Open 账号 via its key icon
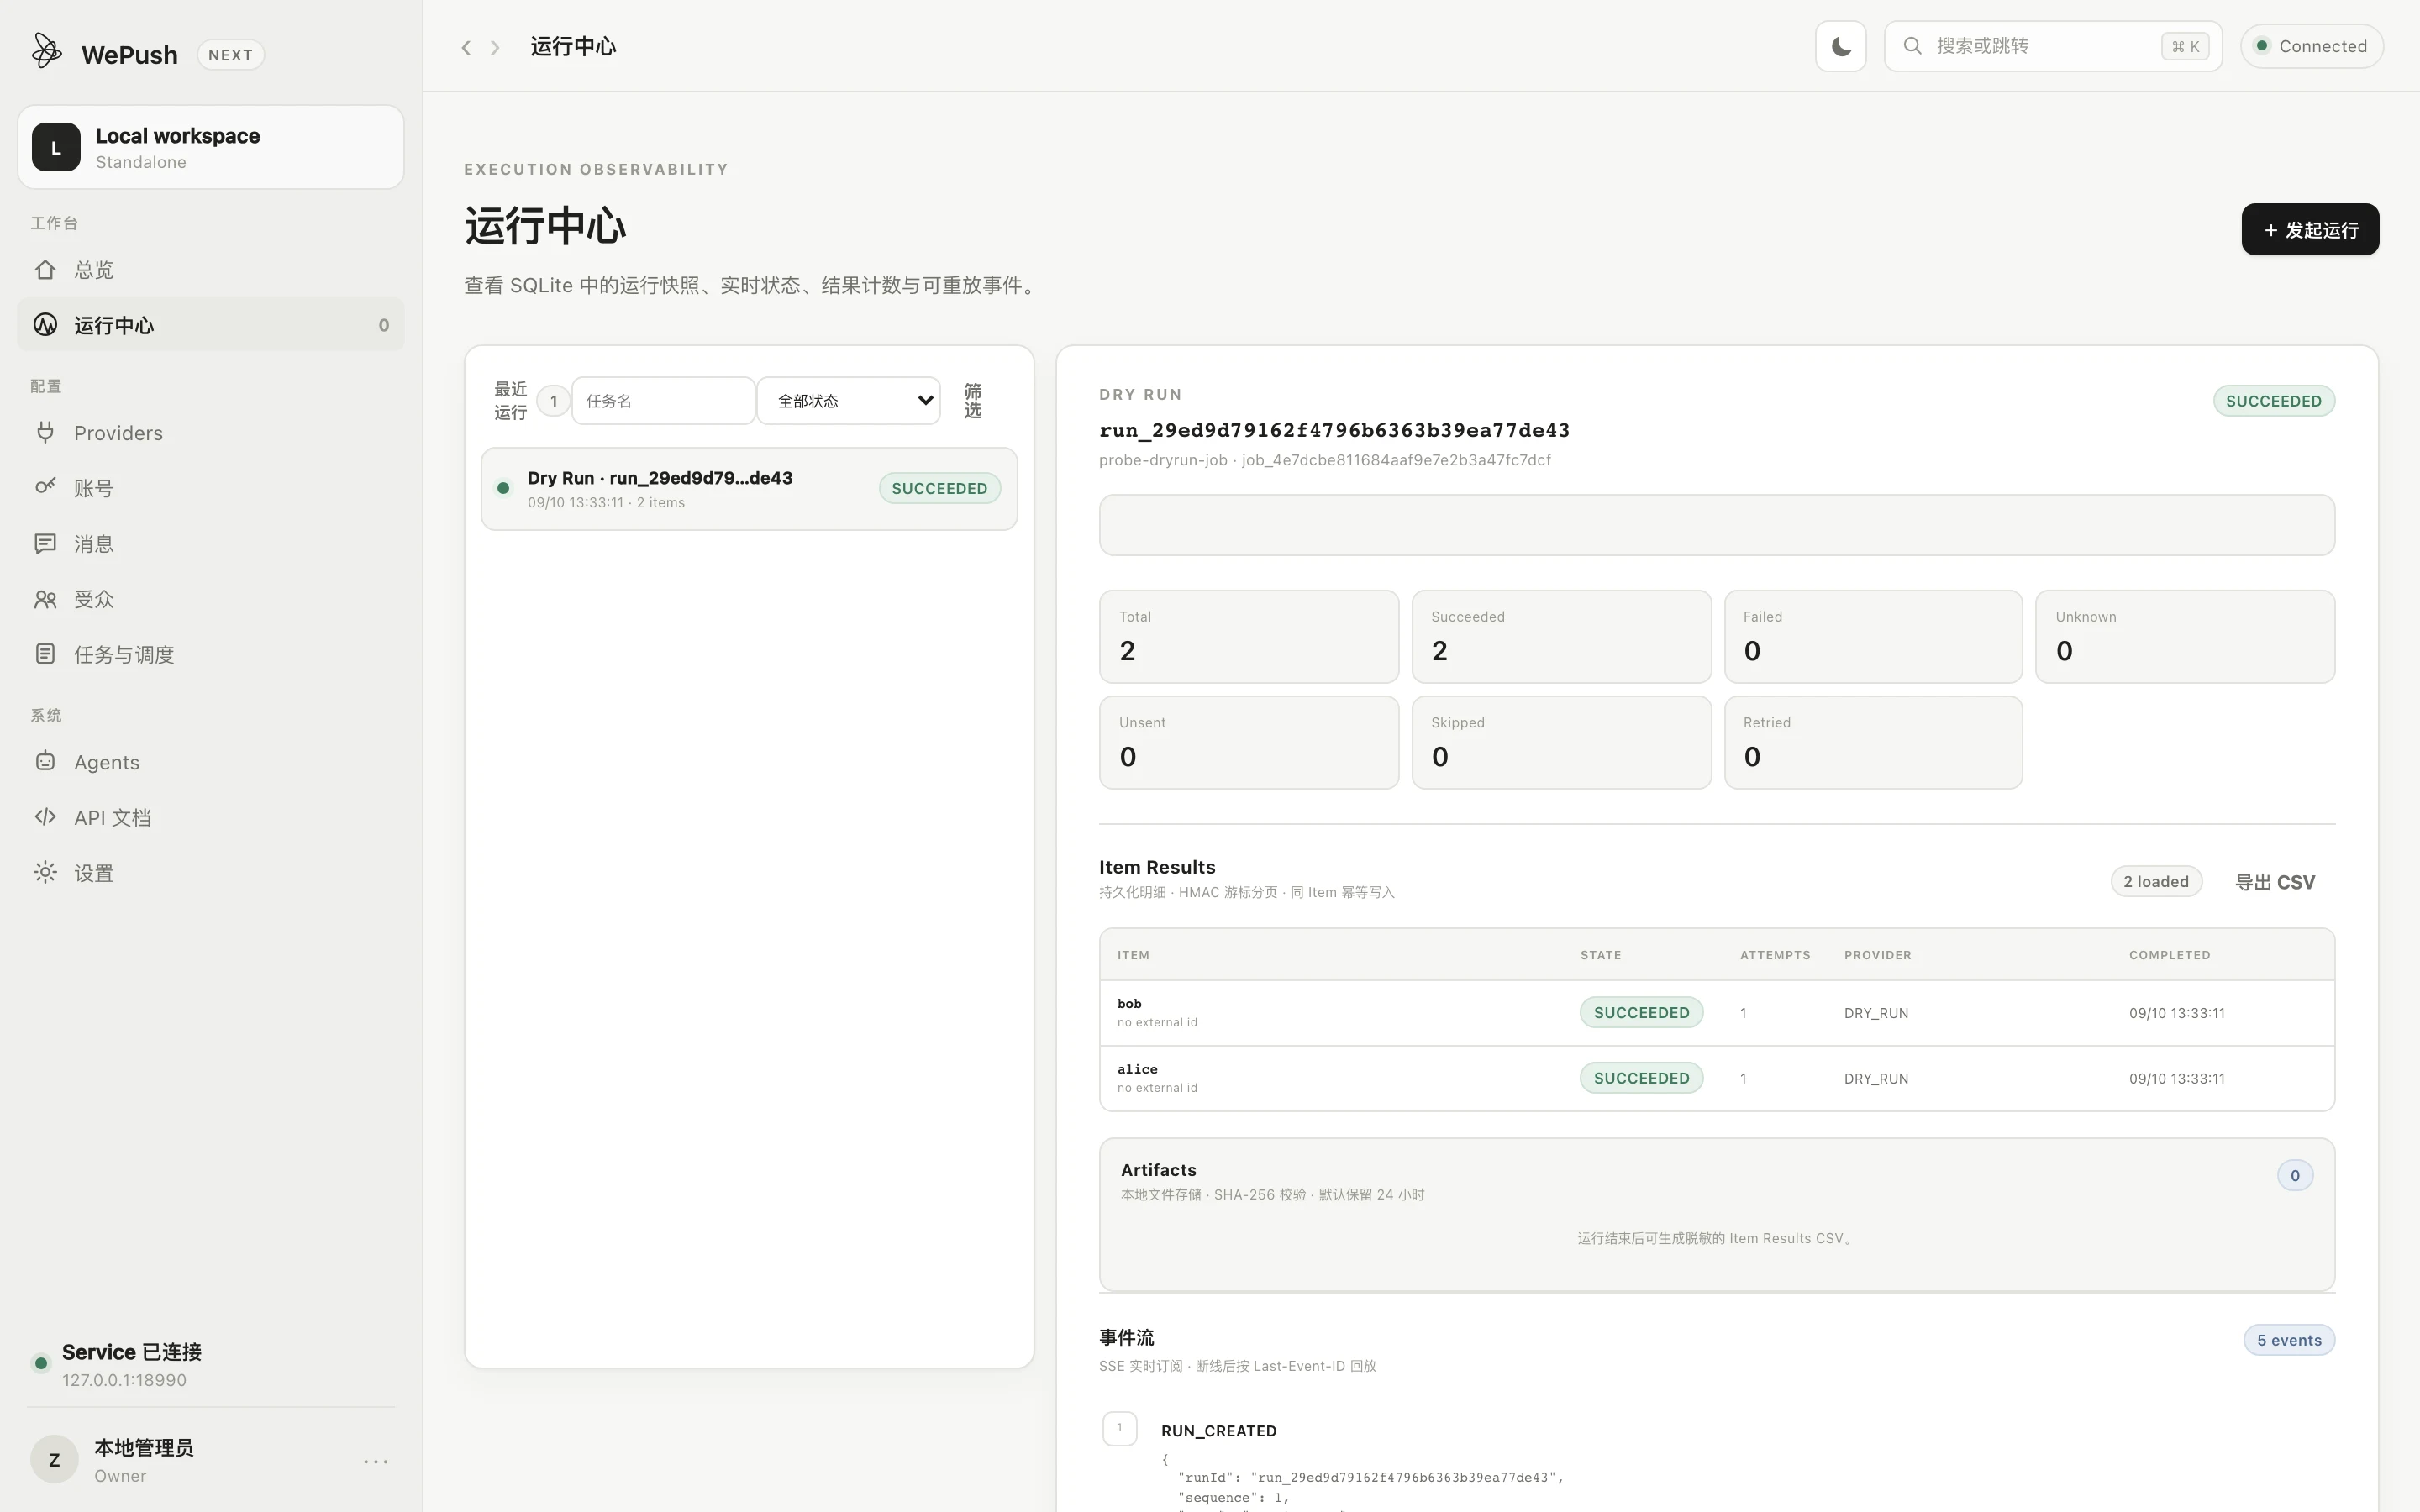Screen dimensions: 2420x1512 coord(45,487)
